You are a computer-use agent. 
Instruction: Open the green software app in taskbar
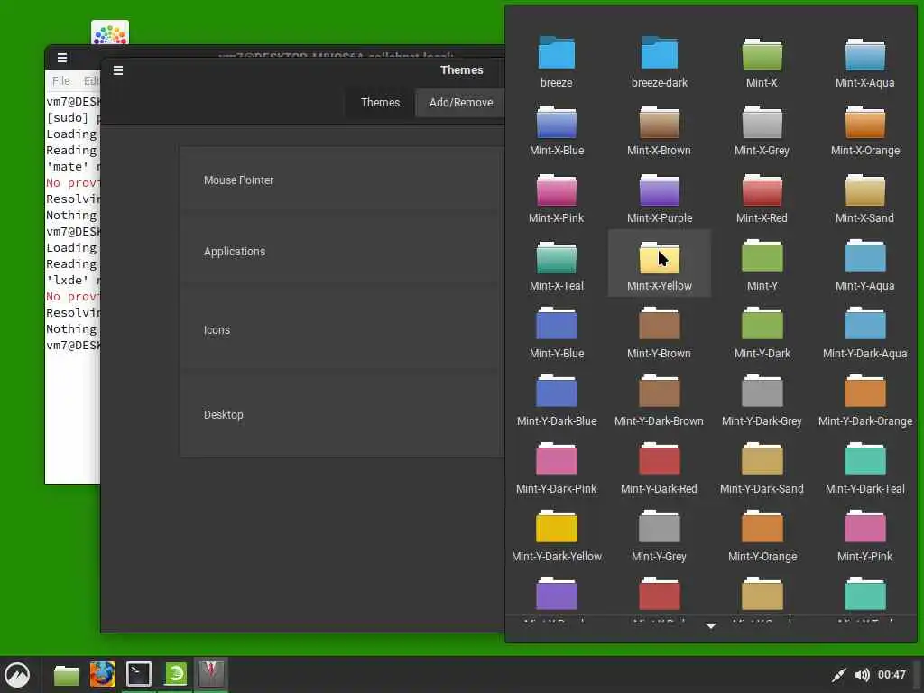pos(176,675)
